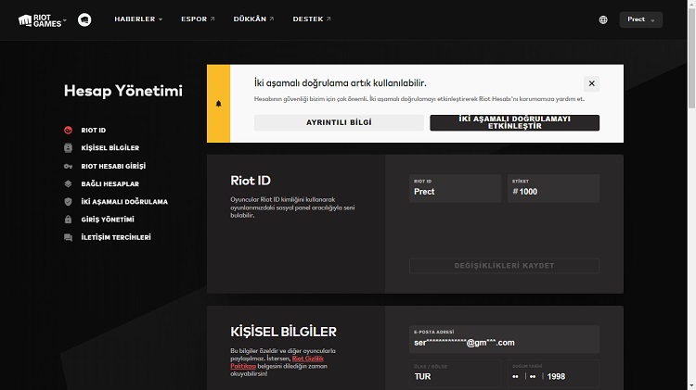Viewport: 696px width, 390px height.
Task: Click the Hesap Yönetimi heading
Action: click(122, 91)
